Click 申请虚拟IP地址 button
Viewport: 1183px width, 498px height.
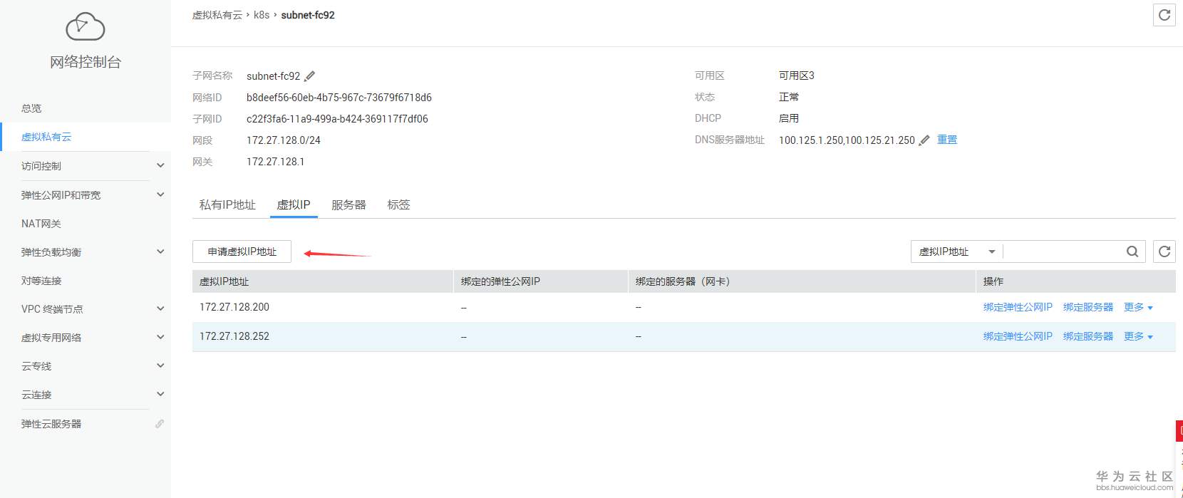(242, 251)
